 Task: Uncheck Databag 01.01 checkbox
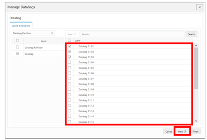pyautogui.click(x=69, y=46)
